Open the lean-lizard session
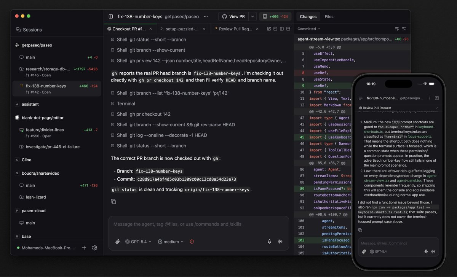Viewport: 457px width, 277px height. click(56, 197)
